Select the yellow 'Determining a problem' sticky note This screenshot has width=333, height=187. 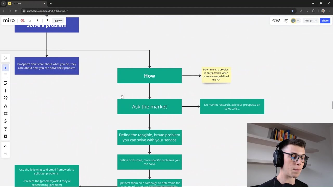[216, 75]
